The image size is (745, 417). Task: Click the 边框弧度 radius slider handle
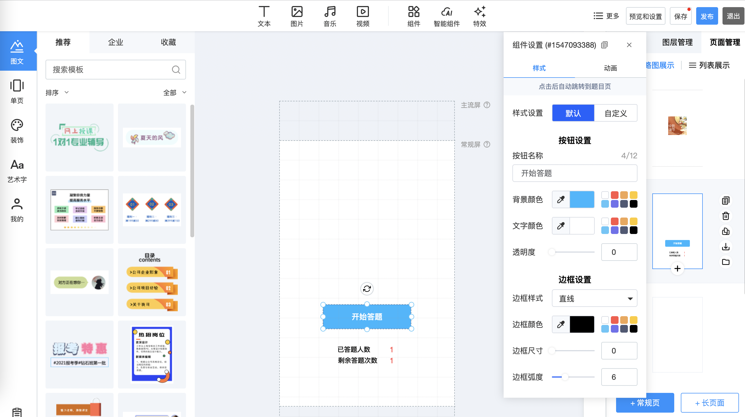pos(565,377)
